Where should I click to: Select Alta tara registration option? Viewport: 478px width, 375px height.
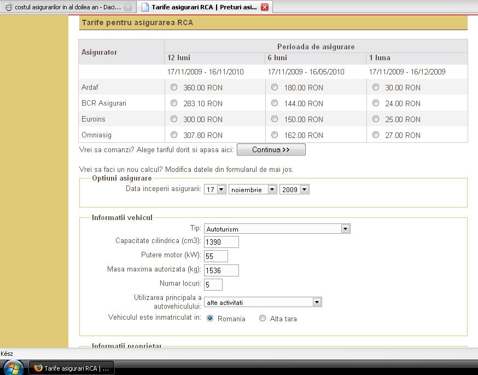[263, 318]
